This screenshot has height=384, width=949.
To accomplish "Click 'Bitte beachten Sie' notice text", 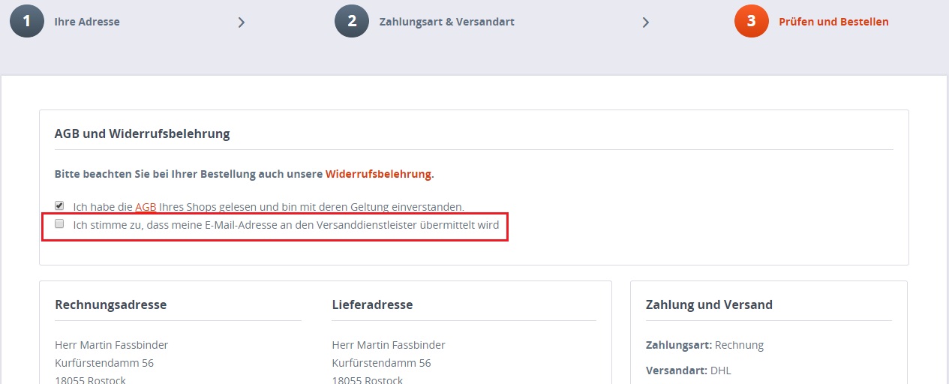I will [x=245, y=174].
